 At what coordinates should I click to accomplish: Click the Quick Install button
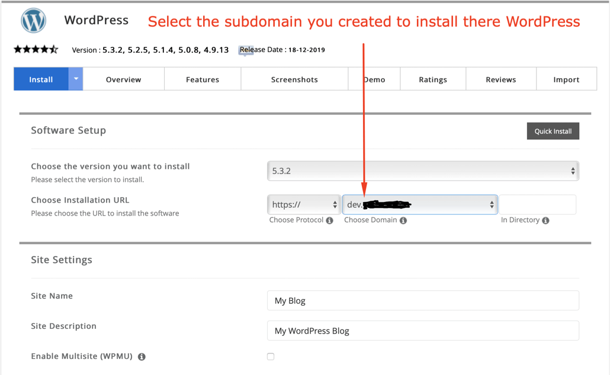click(x=553, y=131)
